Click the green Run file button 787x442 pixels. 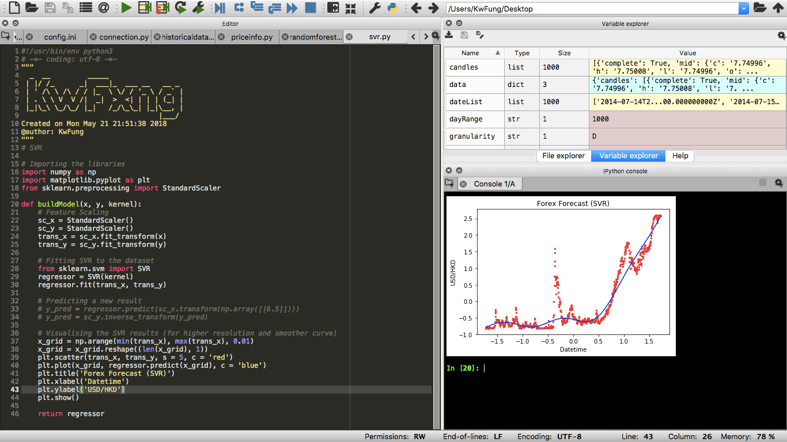126,8
